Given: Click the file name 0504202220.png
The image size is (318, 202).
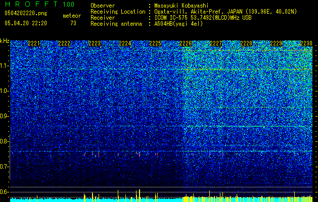Looking at the screenshot, I should click(26, 13).
